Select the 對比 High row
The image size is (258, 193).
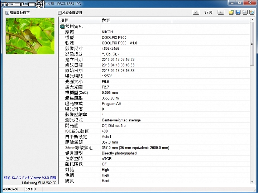pyautogui.click(x=154, y=170)
